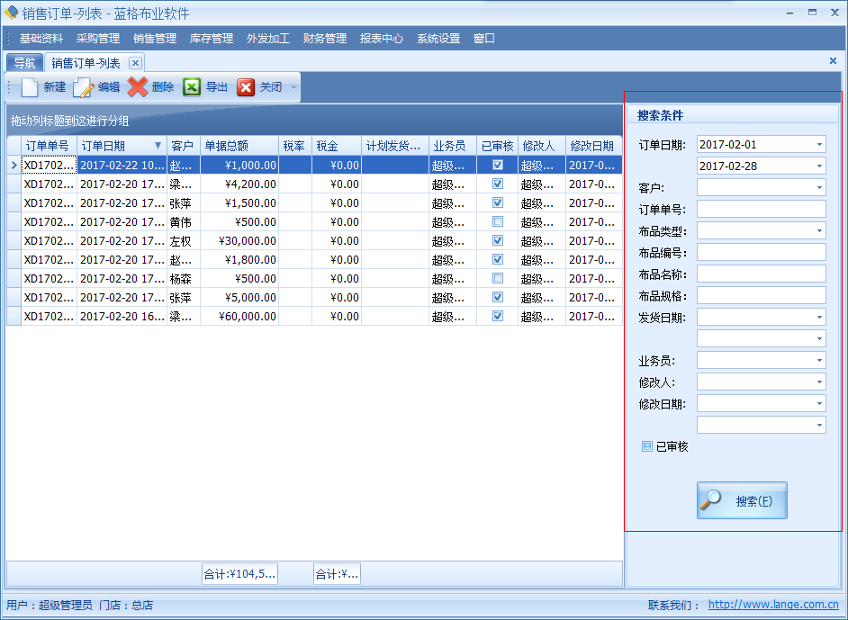848x620 pixels.
Task: Expand the 客户 dropdown in search conditions
Action: 819,188
